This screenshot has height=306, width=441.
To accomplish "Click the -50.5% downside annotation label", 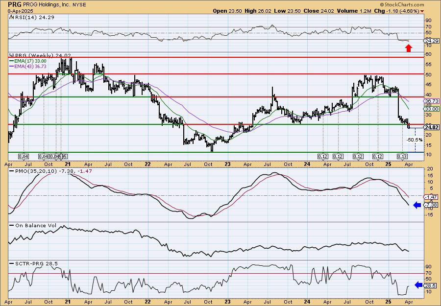I will [415, 140].
